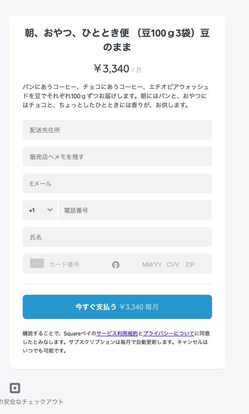Image resolution: width=249 pixels, height=414 pixels.
Task: Click the CVV security code field
Action: 173,264
